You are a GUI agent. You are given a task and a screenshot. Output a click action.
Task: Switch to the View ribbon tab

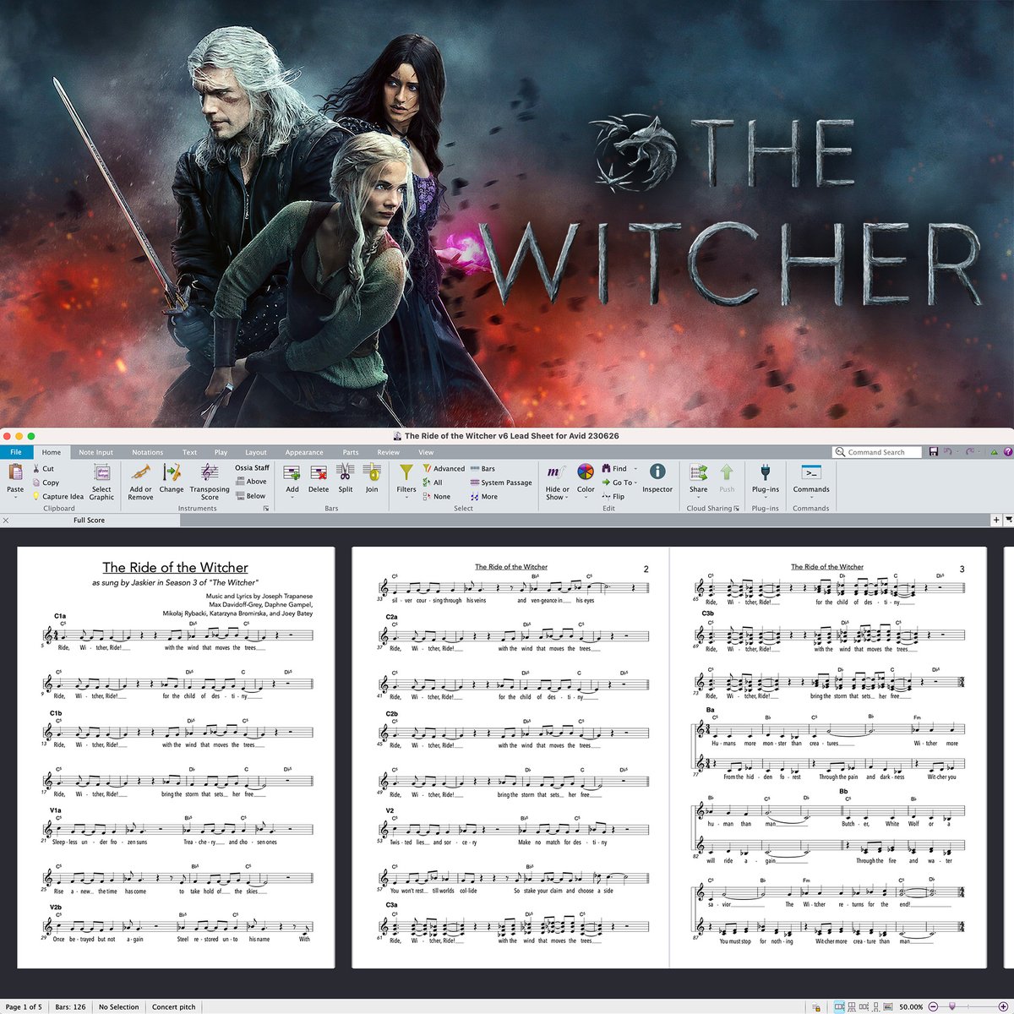click(x=426, y=452)
